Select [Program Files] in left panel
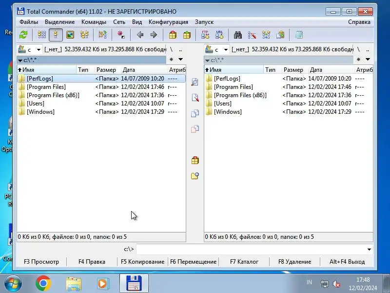 tap(101, 87)
